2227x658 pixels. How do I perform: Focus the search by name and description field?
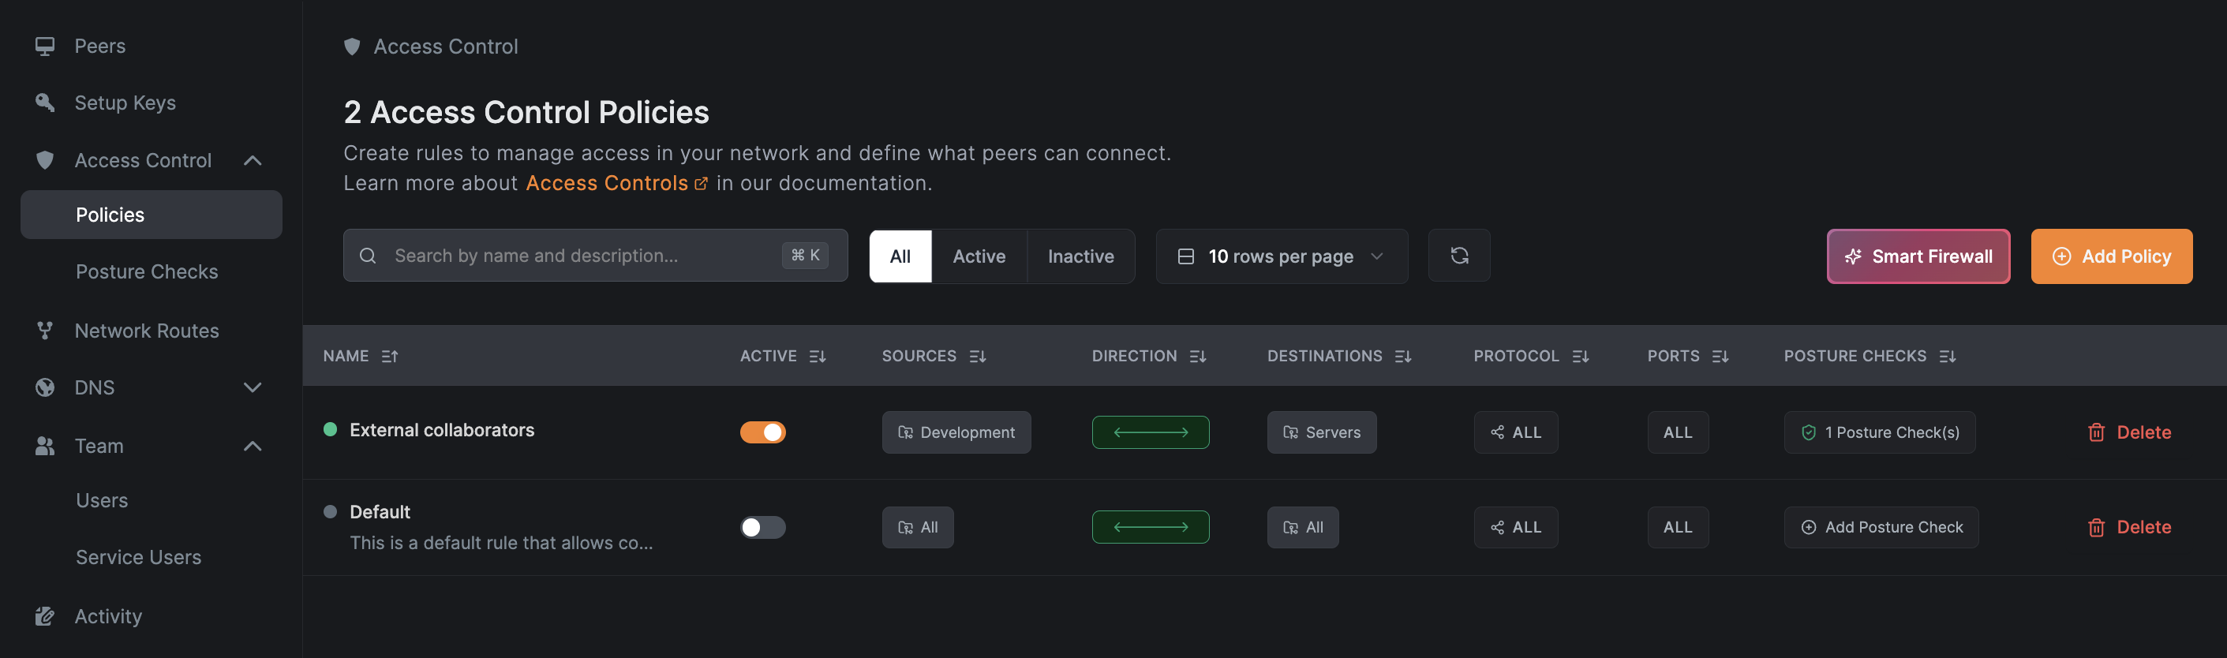[x=583, y=256]
